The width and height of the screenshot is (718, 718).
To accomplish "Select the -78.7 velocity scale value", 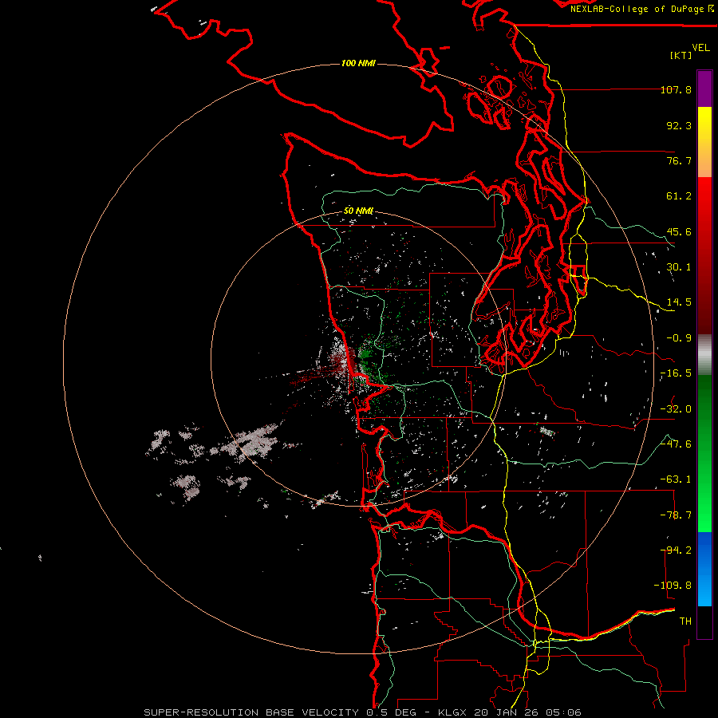I will coord(676,515).
